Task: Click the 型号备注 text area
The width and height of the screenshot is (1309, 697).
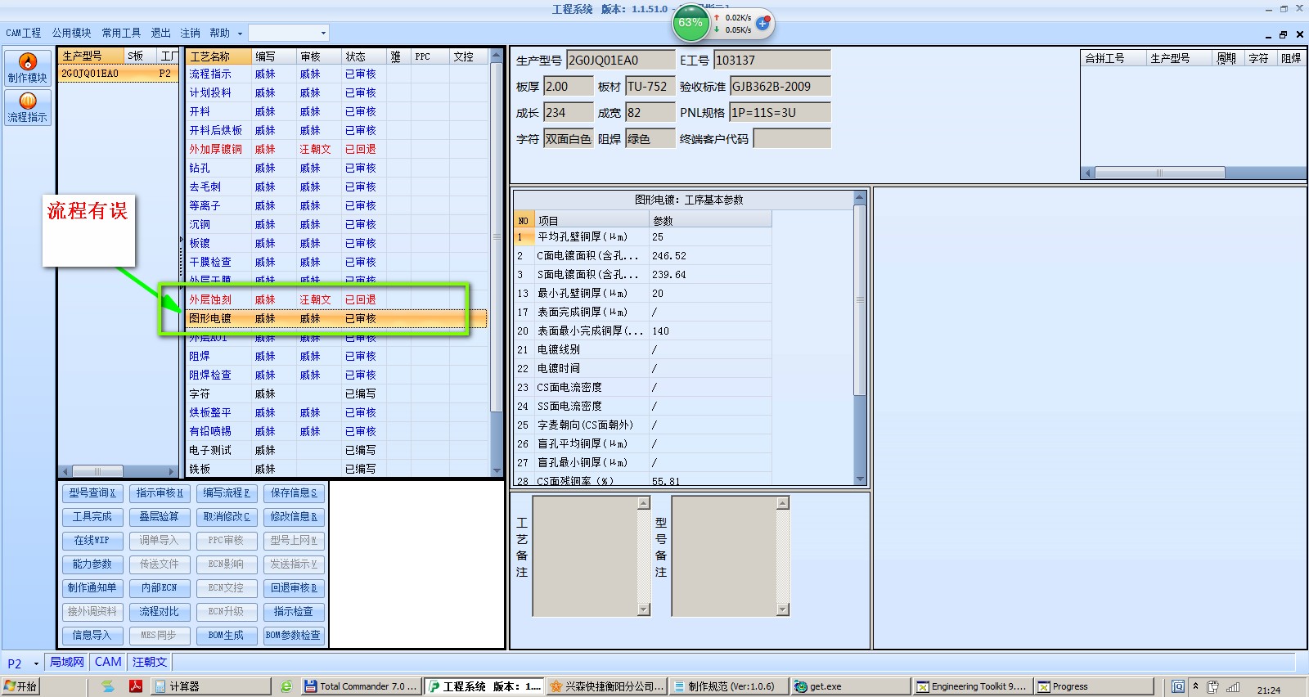Action: (724, 555)
